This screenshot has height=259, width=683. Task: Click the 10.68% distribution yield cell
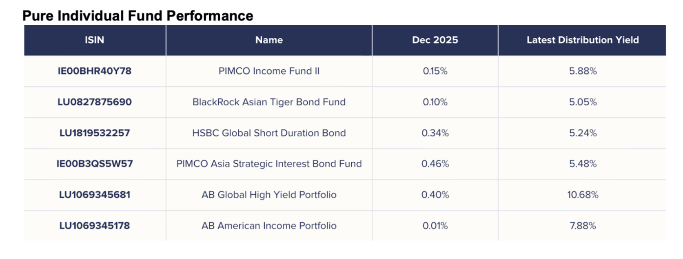coord(582,195)
